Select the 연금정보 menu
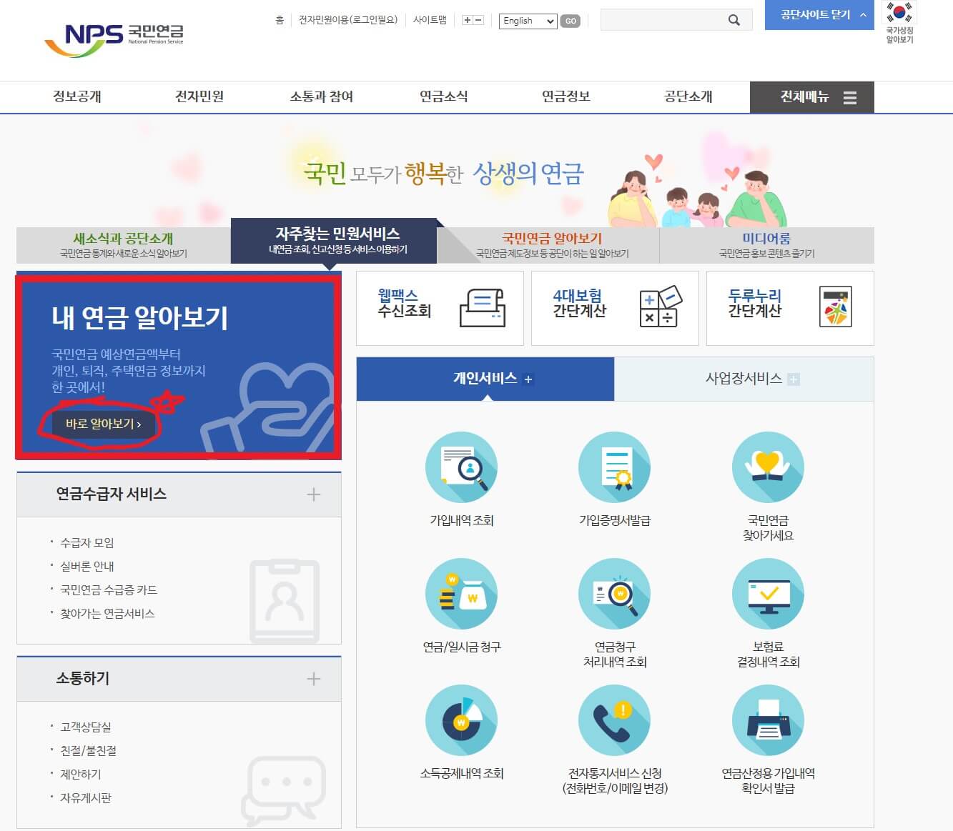The image size is (953, 831). tap(566, 96)
